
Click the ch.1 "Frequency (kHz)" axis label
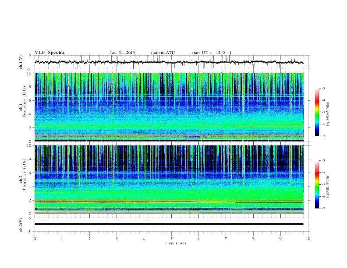[x=25, y=102]
